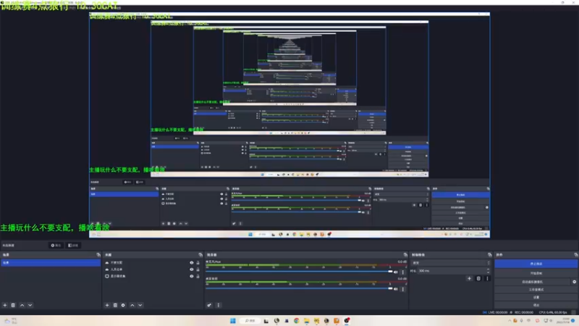This screenshot has width=579, height=326.
Task: Undock the Controls panel via float icon
Action: click(575, 255)
